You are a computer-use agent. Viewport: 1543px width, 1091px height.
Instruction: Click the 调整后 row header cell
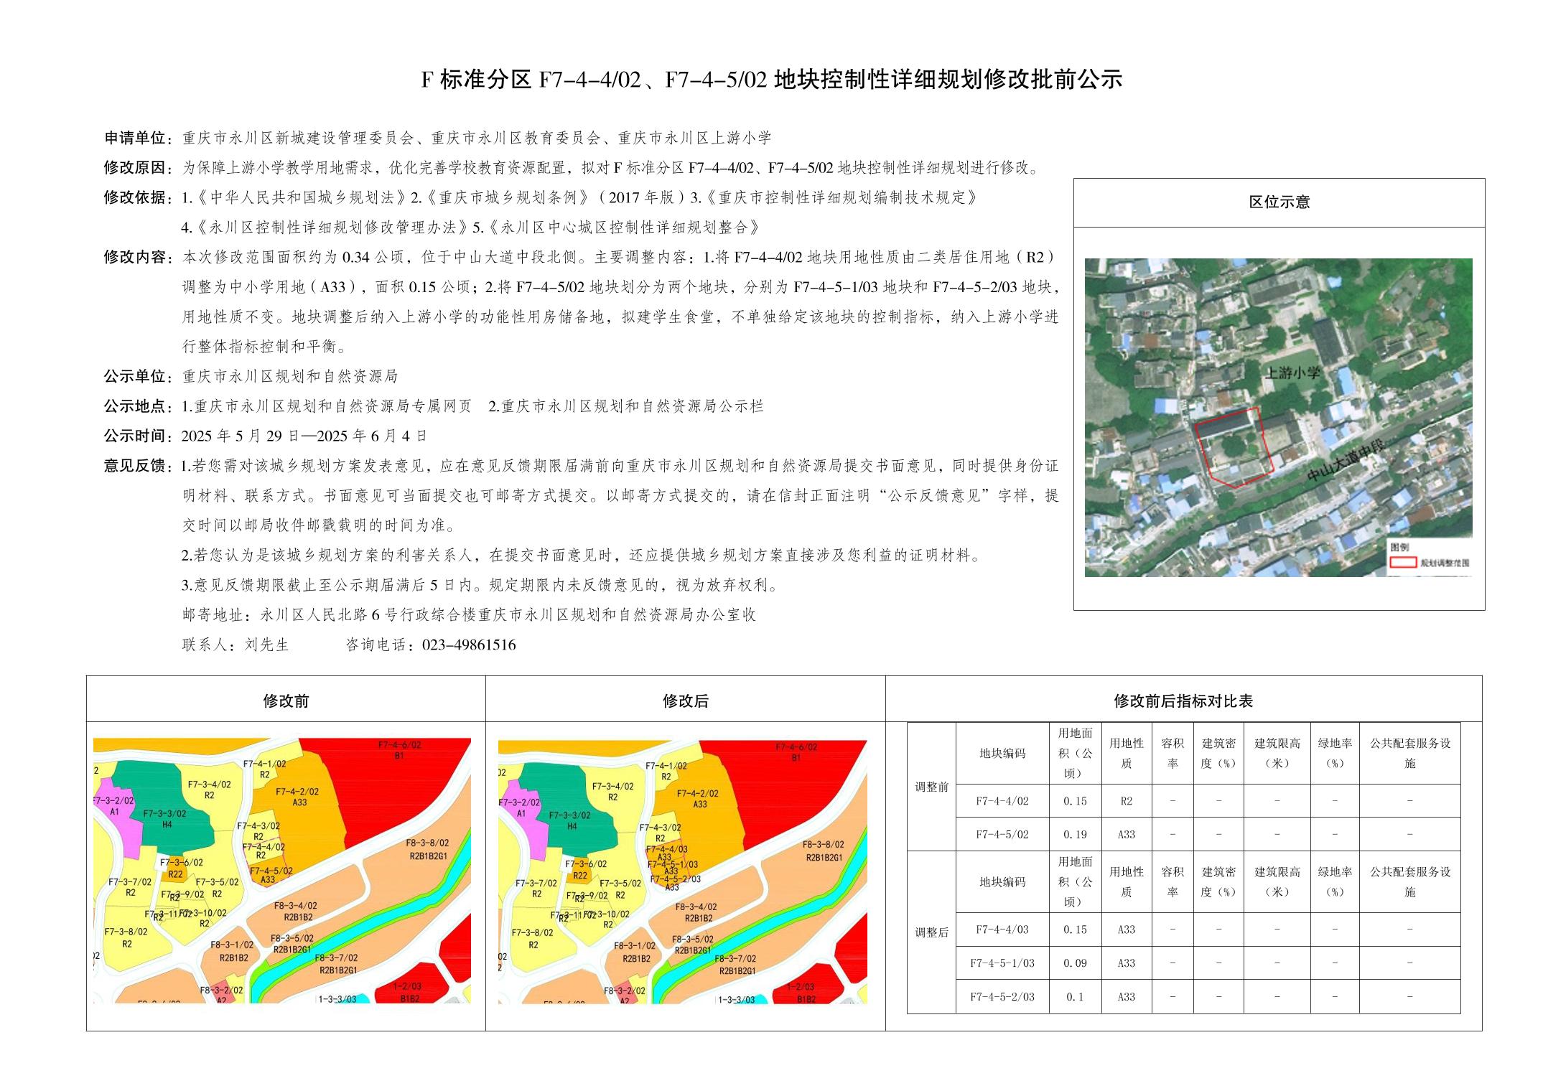(x=931, y=932)
